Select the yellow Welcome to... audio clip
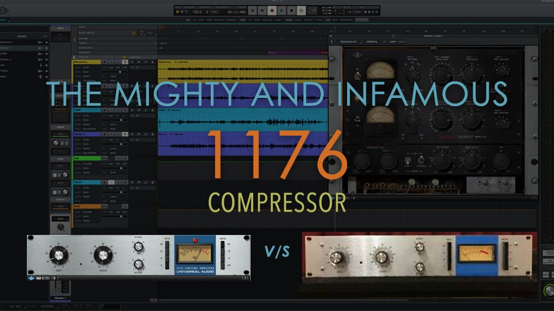The height and width of the screenshot is (311, 554). coord(243,71)
